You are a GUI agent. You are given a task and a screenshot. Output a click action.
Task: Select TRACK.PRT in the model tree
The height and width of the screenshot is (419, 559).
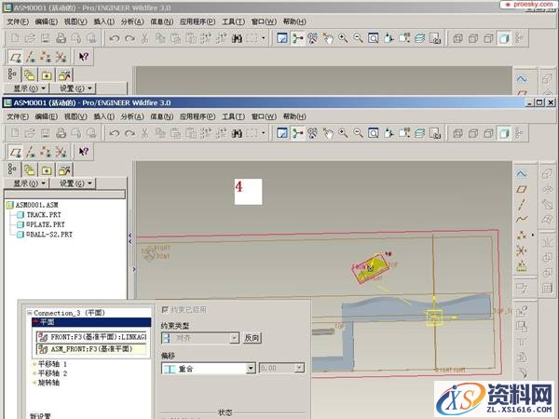(x=42, y=214)
